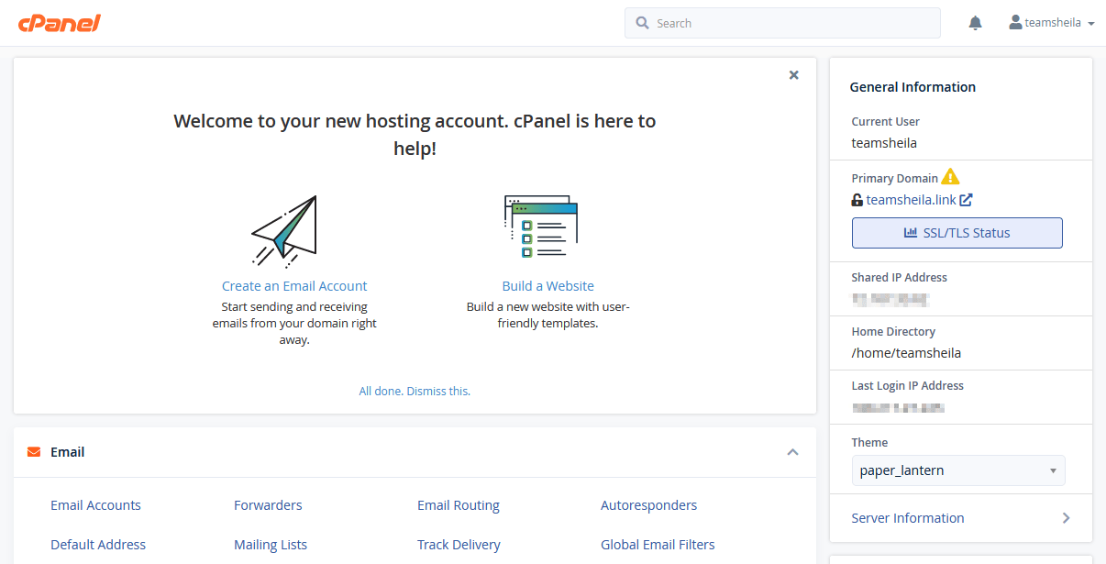Open the teamsheila user menu

click(1052, 23)
